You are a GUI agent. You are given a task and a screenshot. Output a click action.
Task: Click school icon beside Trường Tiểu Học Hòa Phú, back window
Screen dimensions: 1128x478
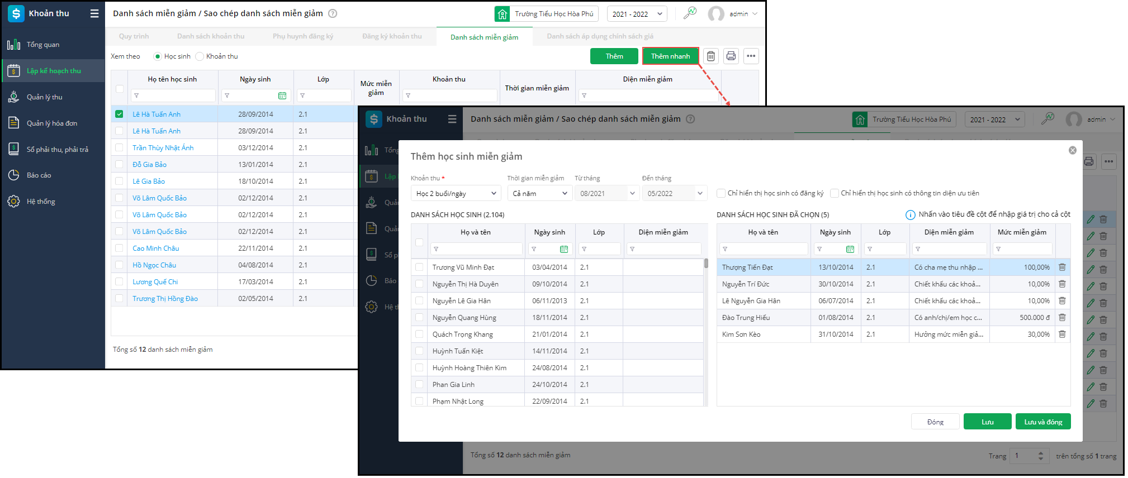click(503, 14)
